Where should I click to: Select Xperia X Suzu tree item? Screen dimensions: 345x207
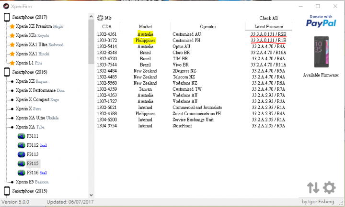tap(29, 109)
